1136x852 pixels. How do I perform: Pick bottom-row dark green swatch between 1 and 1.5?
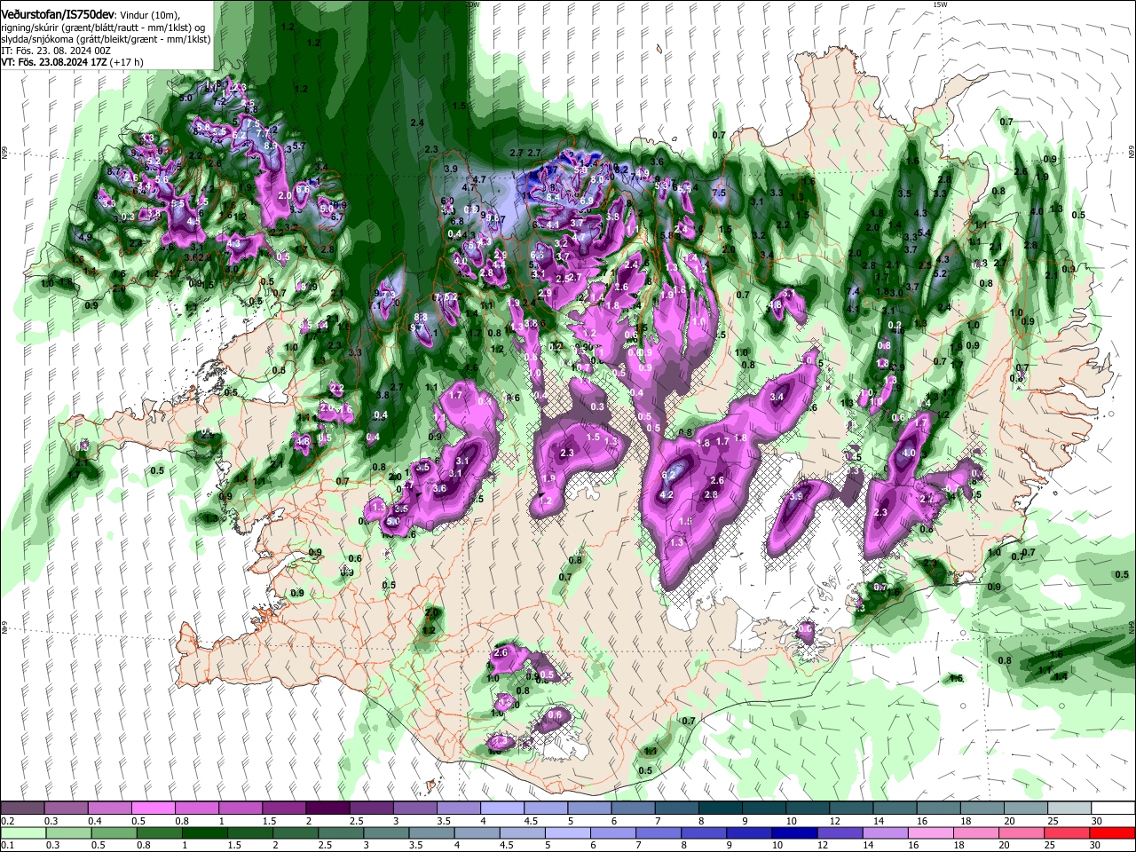tap(205, 832)
